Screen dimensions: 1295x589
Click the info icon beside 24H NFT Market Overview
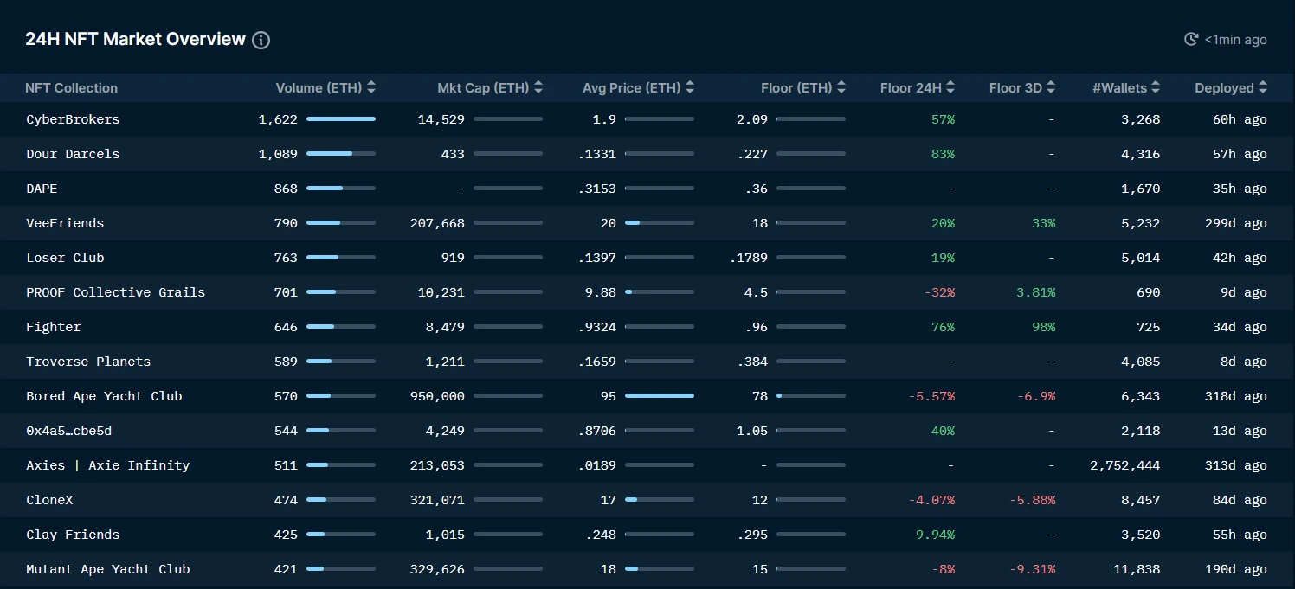click(261, 40)
